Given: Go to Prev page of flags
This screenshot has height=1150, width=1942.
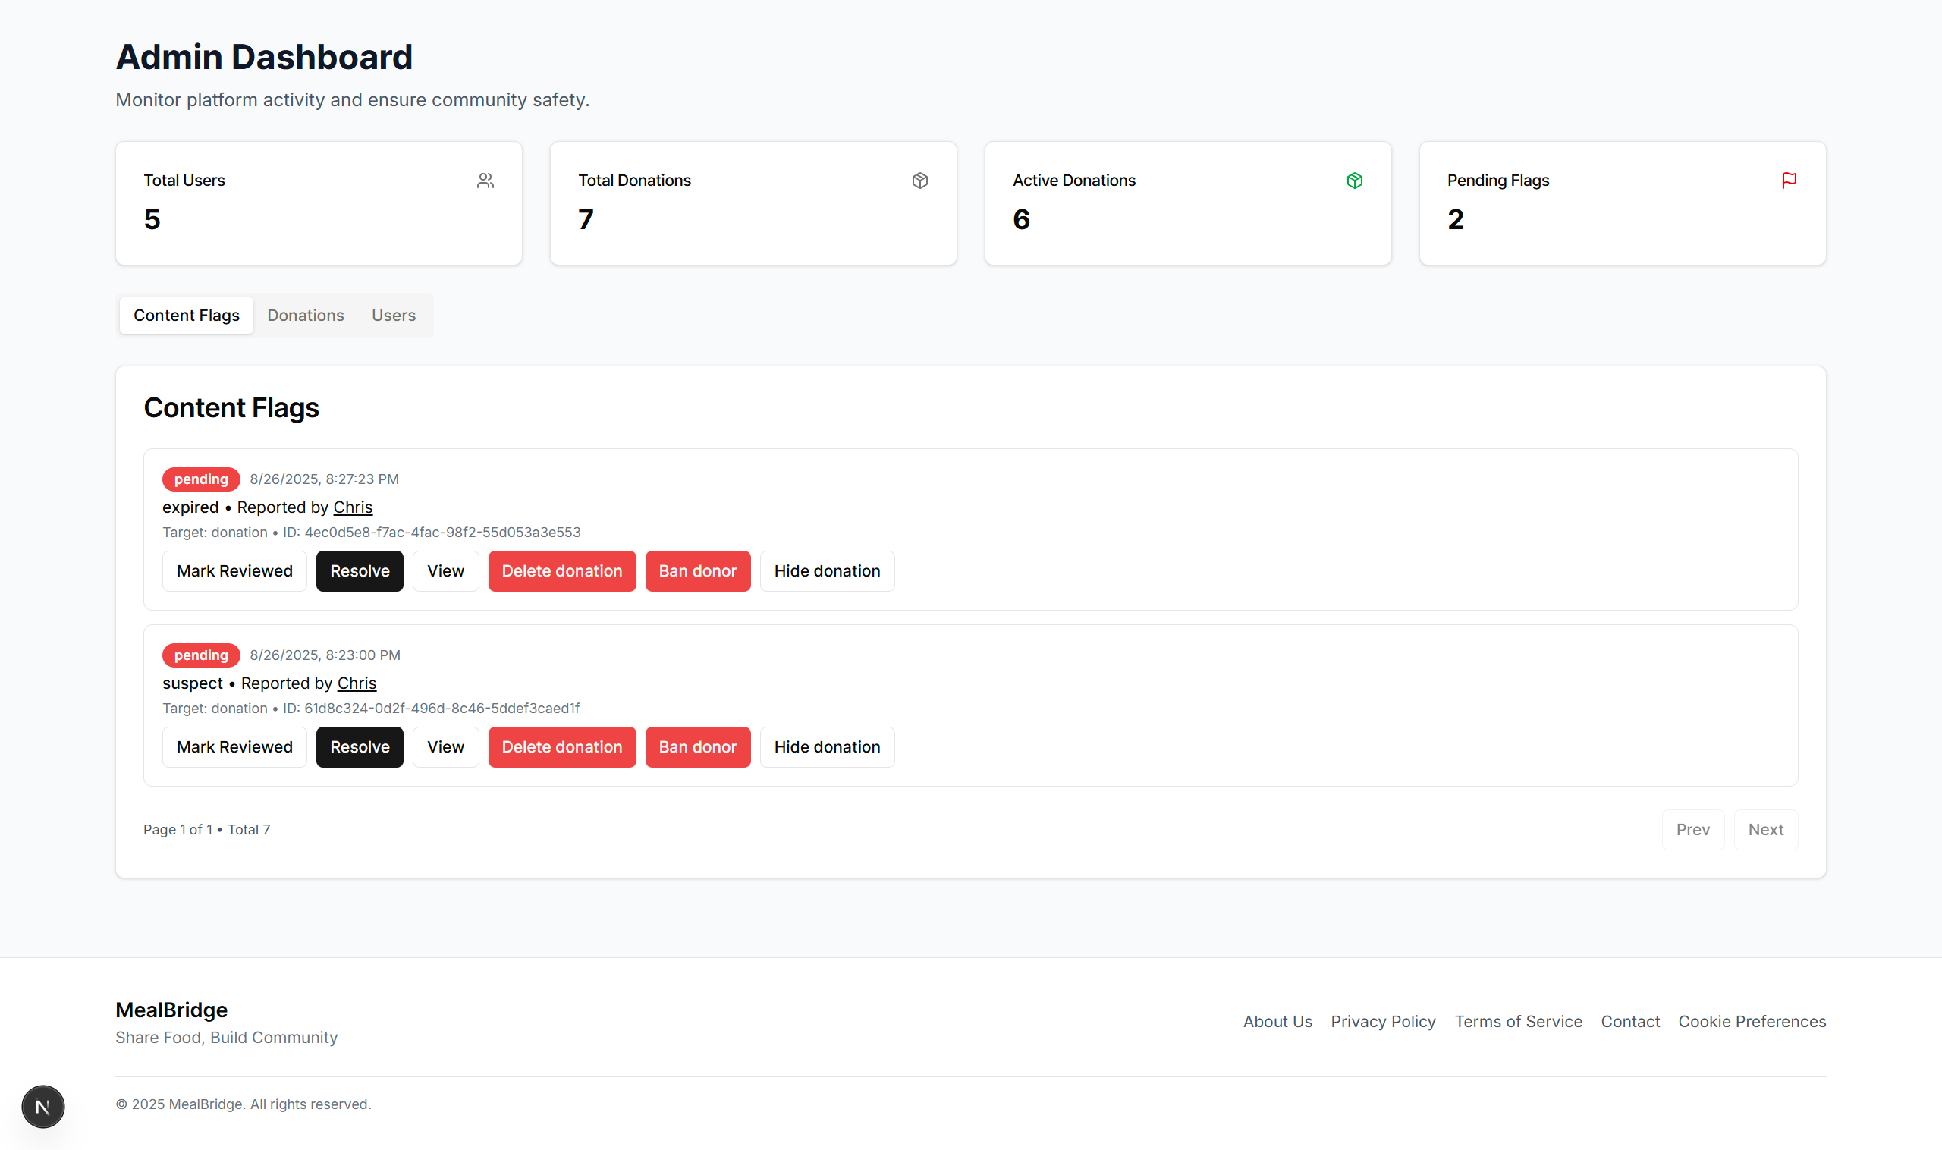Looking at the screenshot, I should 1692,830.
